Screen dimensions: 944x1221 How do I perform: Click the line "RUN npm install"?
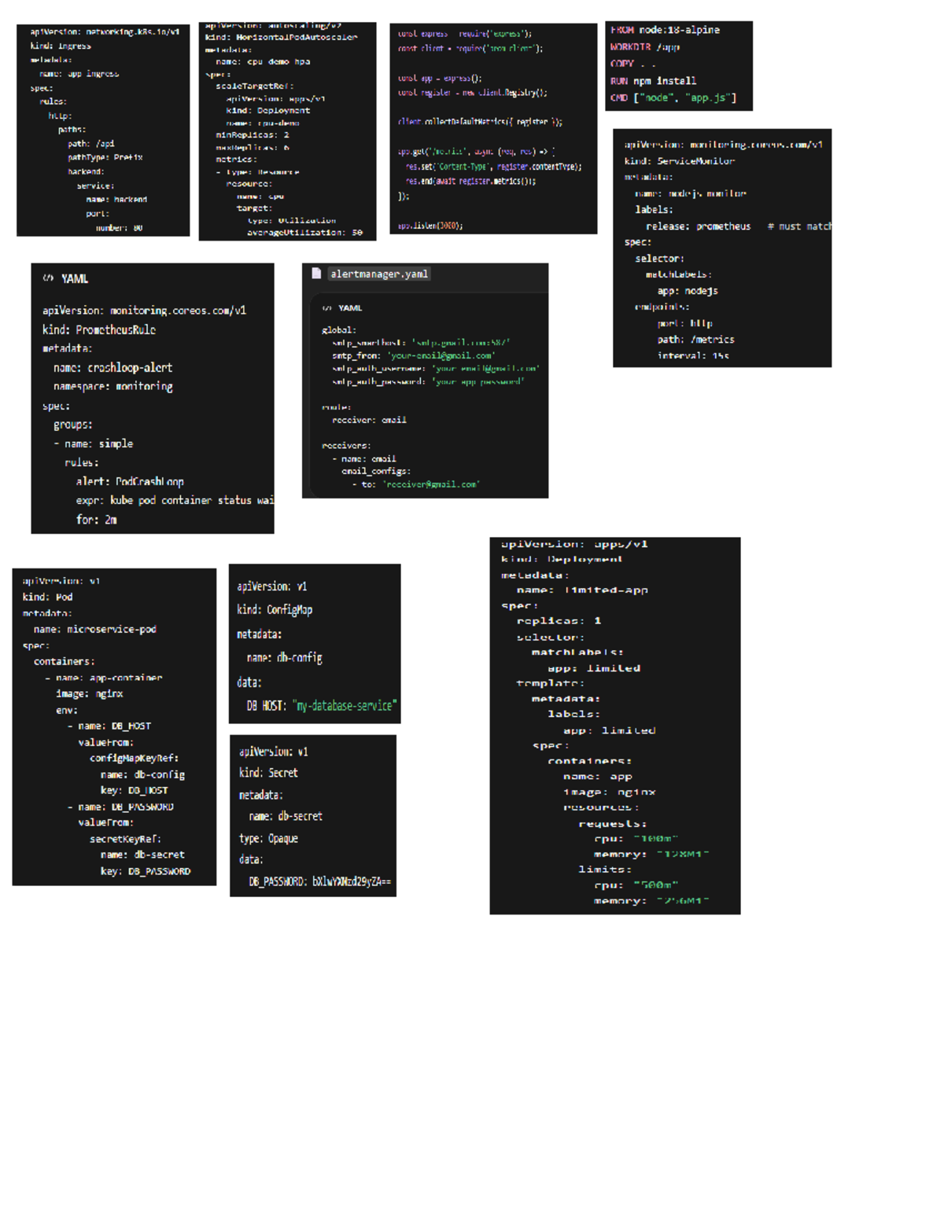click(653, 81)
